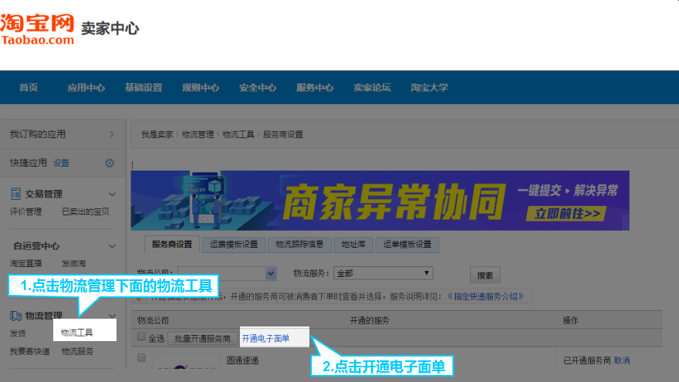This screenshot has height=382, width=679.
Task: Switch to 运费模板设置 tab
Action: [x=234, y=245]
